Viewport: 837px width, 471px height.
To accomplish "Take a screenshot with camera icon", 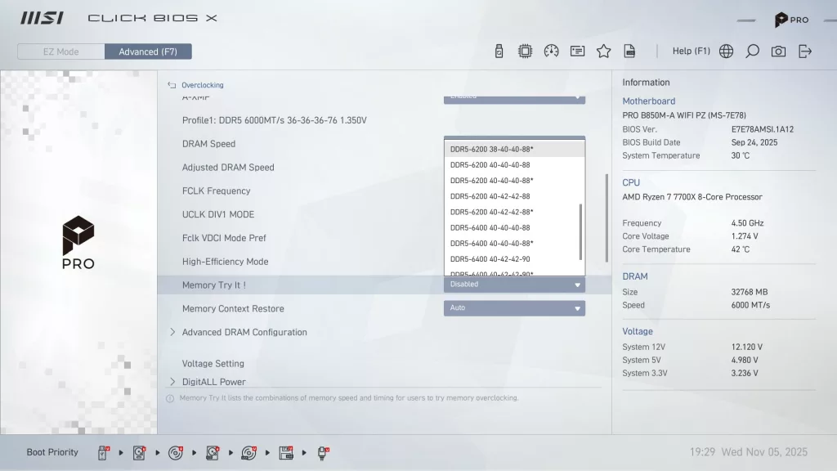I will pyautogui.click(x=778, y=52).
